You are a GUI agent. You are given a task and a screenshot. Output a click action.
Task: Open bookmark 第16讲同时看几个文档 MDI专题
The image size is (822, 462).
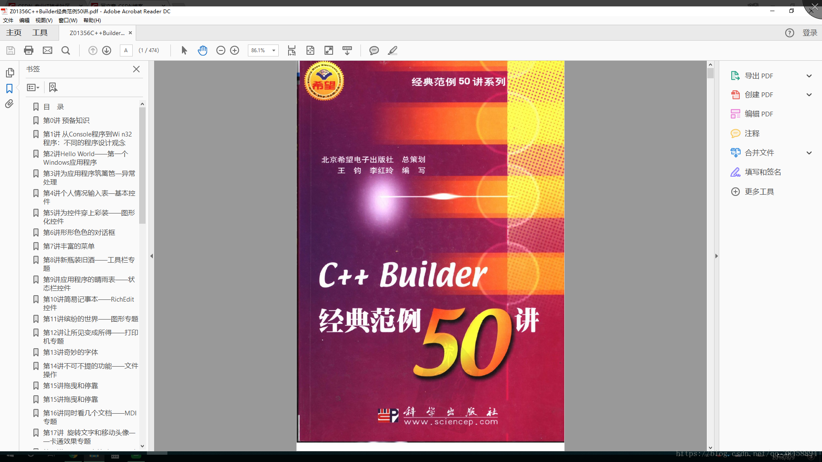[x=90, y=418]
